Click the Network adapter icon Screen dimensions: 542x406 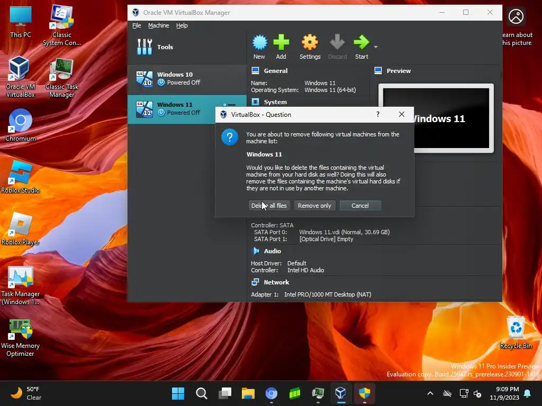point(256,282)
